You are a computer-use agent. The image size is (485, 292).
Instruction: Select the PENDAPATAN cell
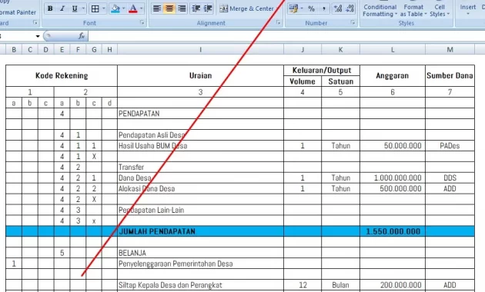(x=200, y=114)
